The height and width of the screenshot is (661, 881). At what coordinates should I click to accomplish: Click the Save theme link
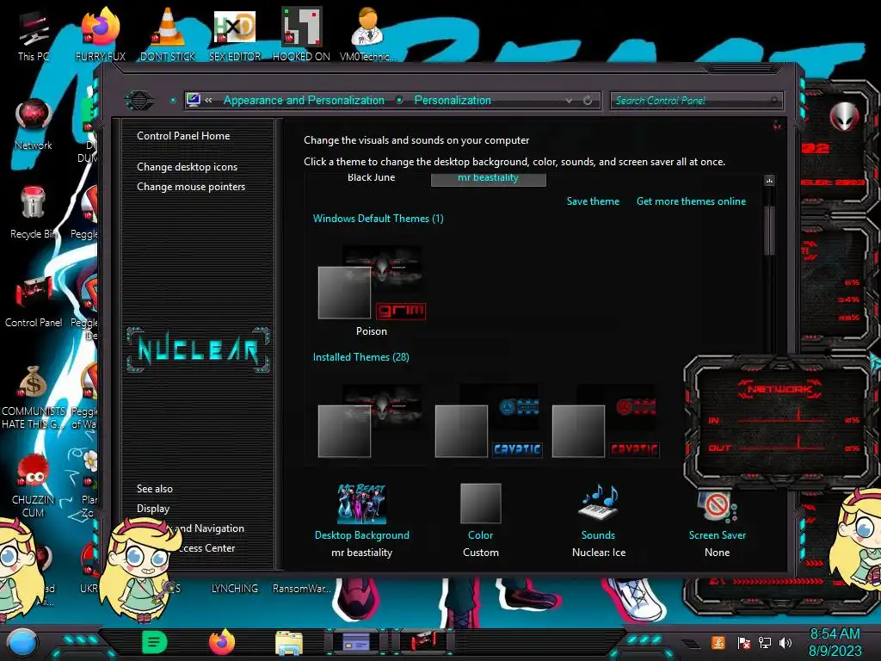[593, 201]
